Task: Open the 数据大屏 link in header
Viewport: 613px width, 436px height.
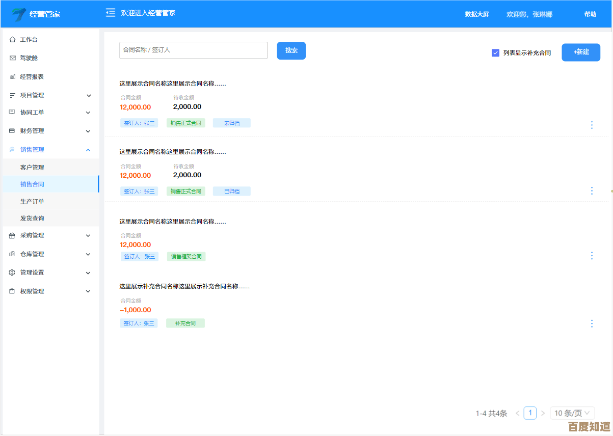Action: [x=476, y=14]
